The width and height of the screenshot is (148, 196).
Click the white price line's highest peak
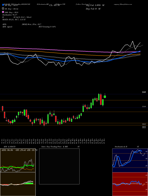133,41
